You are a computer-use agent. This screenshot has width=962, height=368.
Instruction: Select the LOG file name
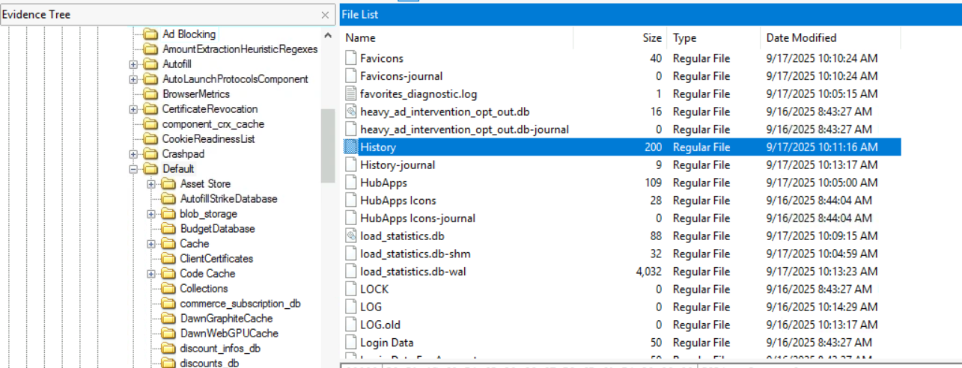(371, 307)
